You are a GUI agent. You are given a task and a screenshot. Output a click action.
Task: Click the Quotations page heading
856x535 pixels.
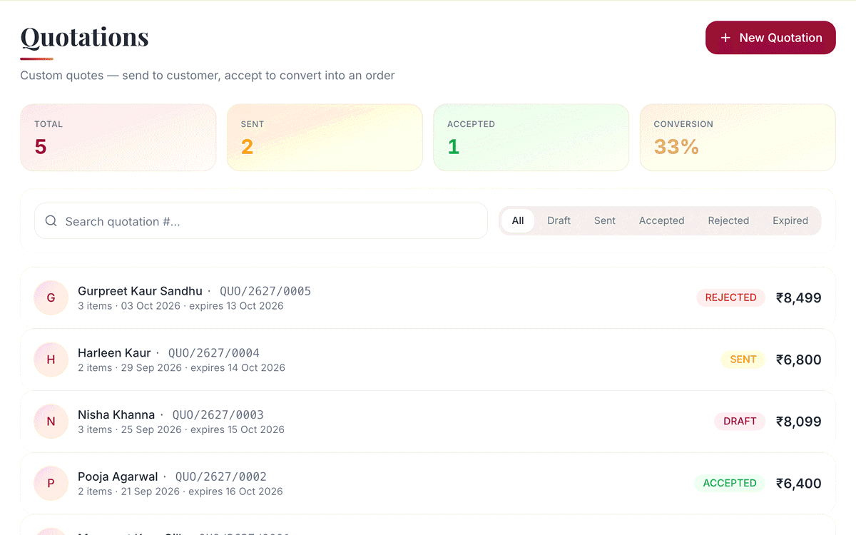(84, 36)
